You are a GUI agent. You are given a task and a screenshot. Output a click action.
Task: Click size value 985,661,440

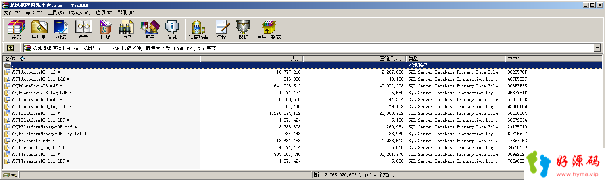(286, 155)
